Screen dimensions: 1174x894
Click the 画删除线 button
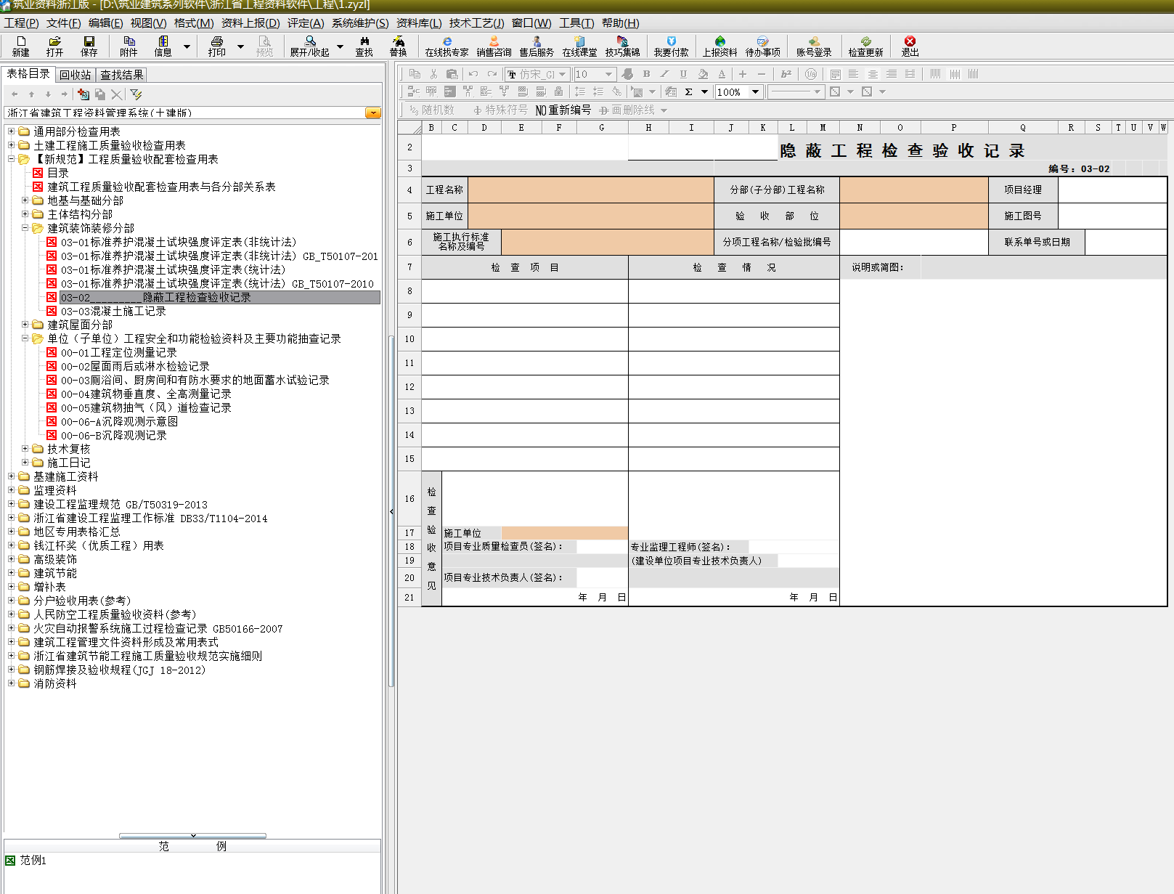627,110
